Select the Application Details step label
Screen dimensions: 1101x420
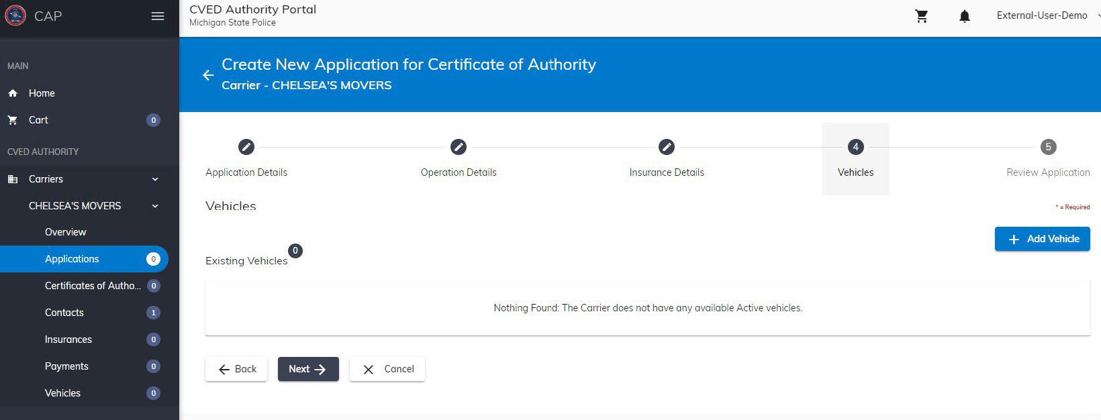point(246,172)
